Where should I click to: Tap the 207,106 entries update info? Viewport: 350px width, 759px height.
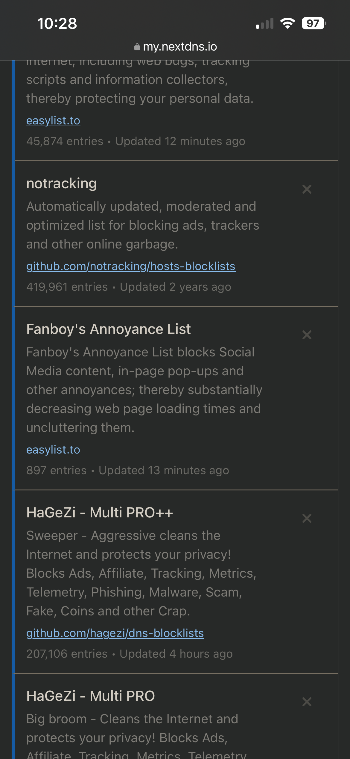coord(129,654)
